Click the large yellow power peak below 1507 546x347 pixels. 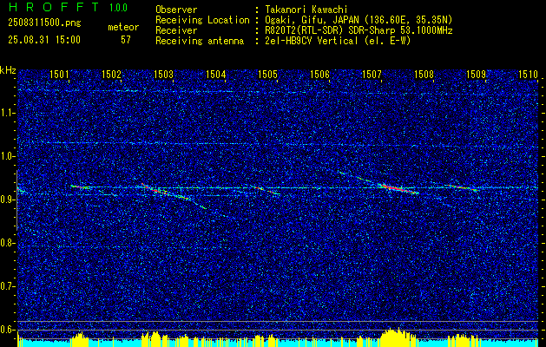coord(398,337)
